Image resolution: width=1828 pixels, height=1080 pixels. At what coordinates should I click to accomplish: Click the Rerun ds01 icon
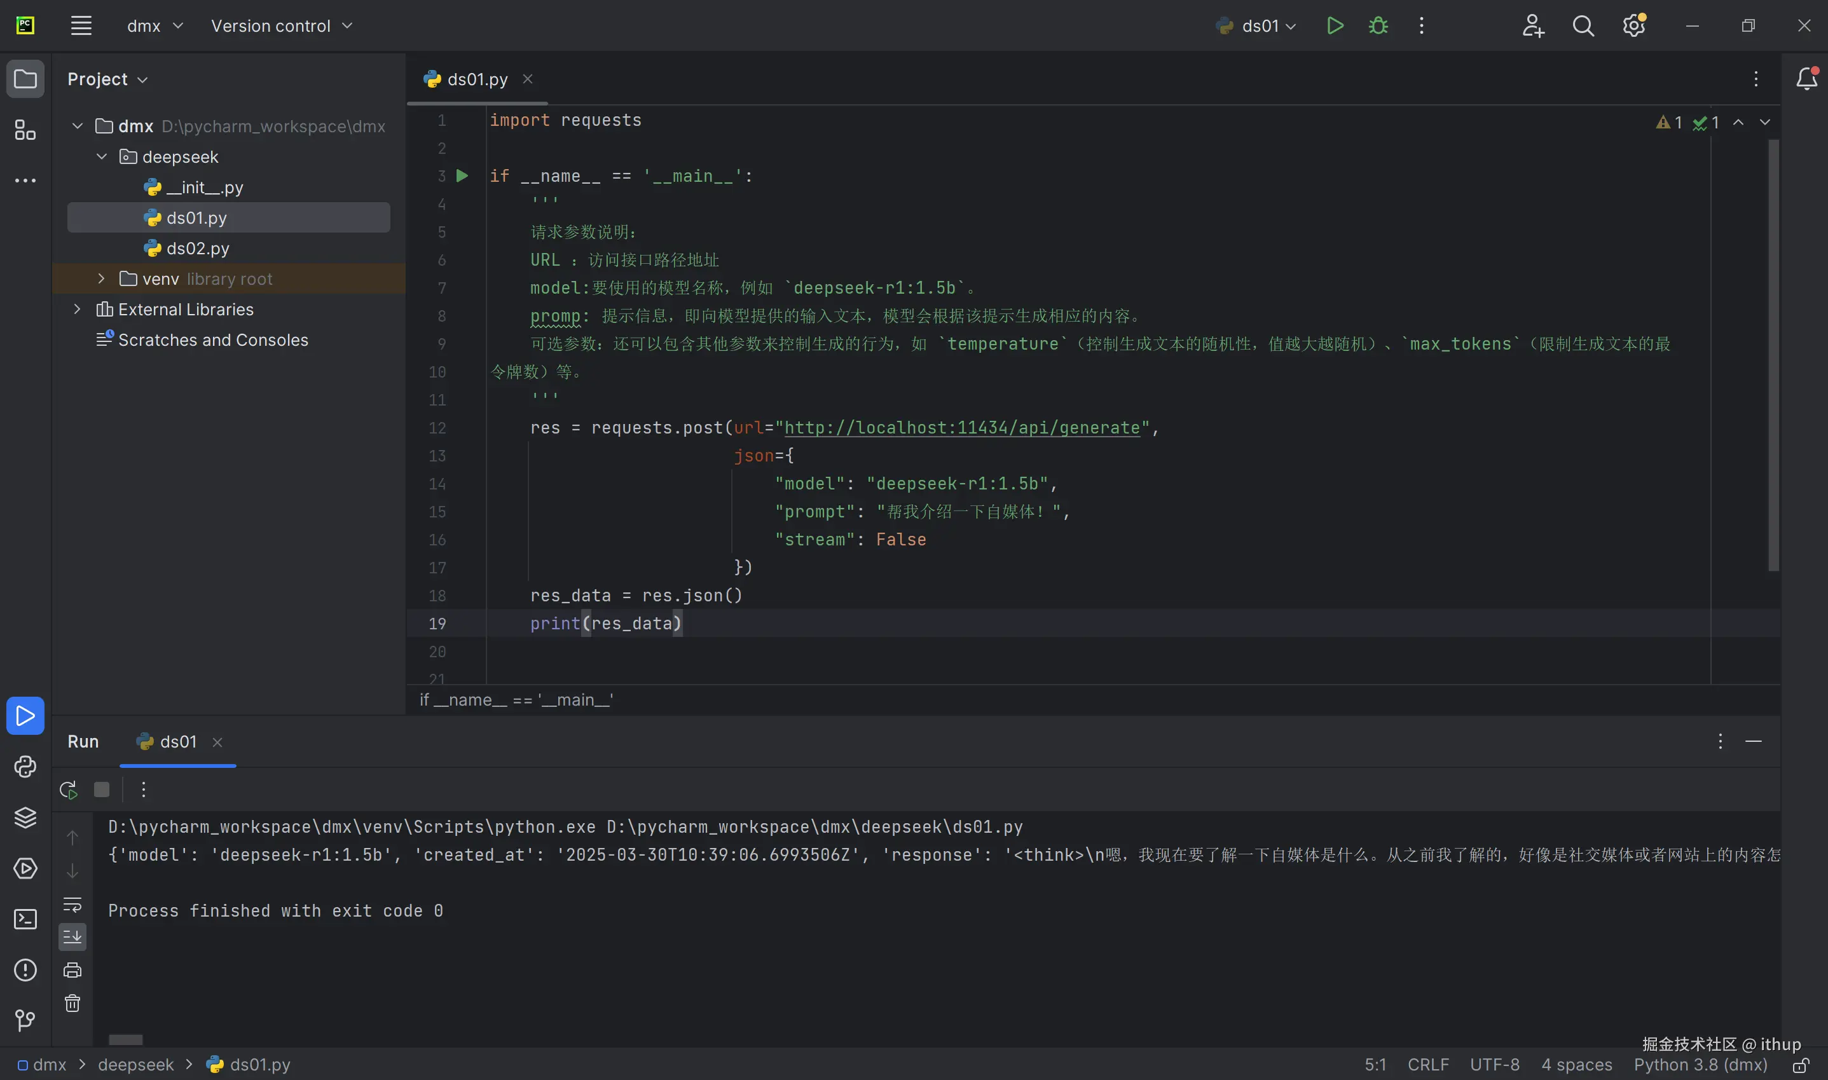(69, 789)
